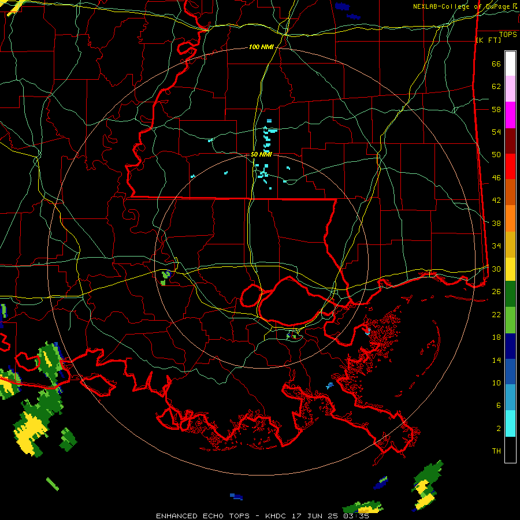520x520 pixels.
Task: Pick the cyan legend swatch
Action: coord(510,424)
